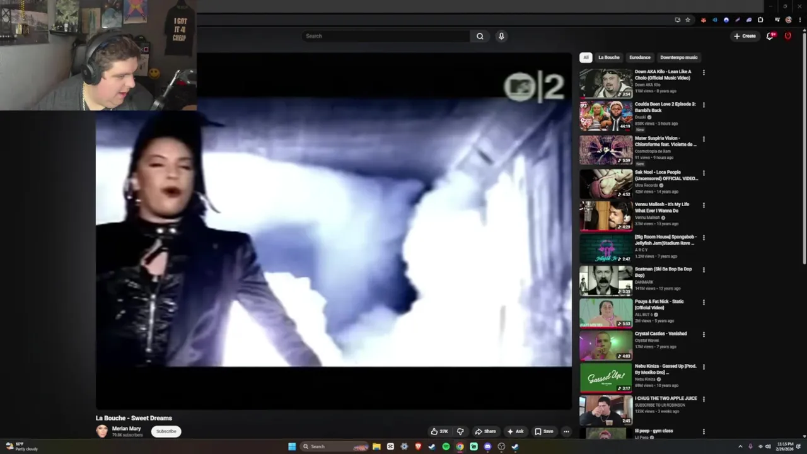This screenshot has width=807, height=454.
Task: Open Nebu Kiniza Gassed Up thumbnail
Action: click(x=606, y=377)
